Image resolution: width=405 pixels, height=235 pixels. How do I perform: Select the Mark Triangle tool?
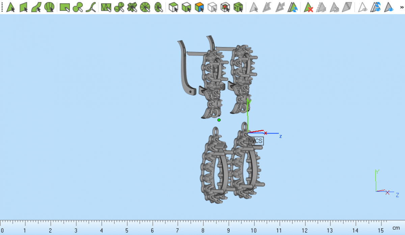[10, 7]
